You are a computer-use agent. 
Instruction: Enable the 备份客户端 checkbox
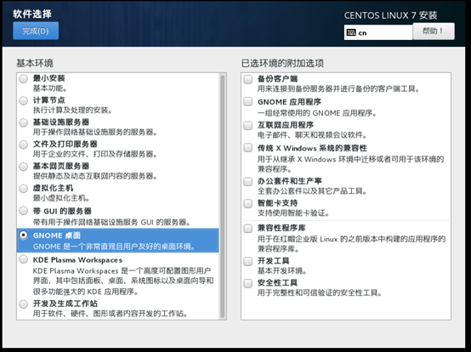tap(247, 79)
